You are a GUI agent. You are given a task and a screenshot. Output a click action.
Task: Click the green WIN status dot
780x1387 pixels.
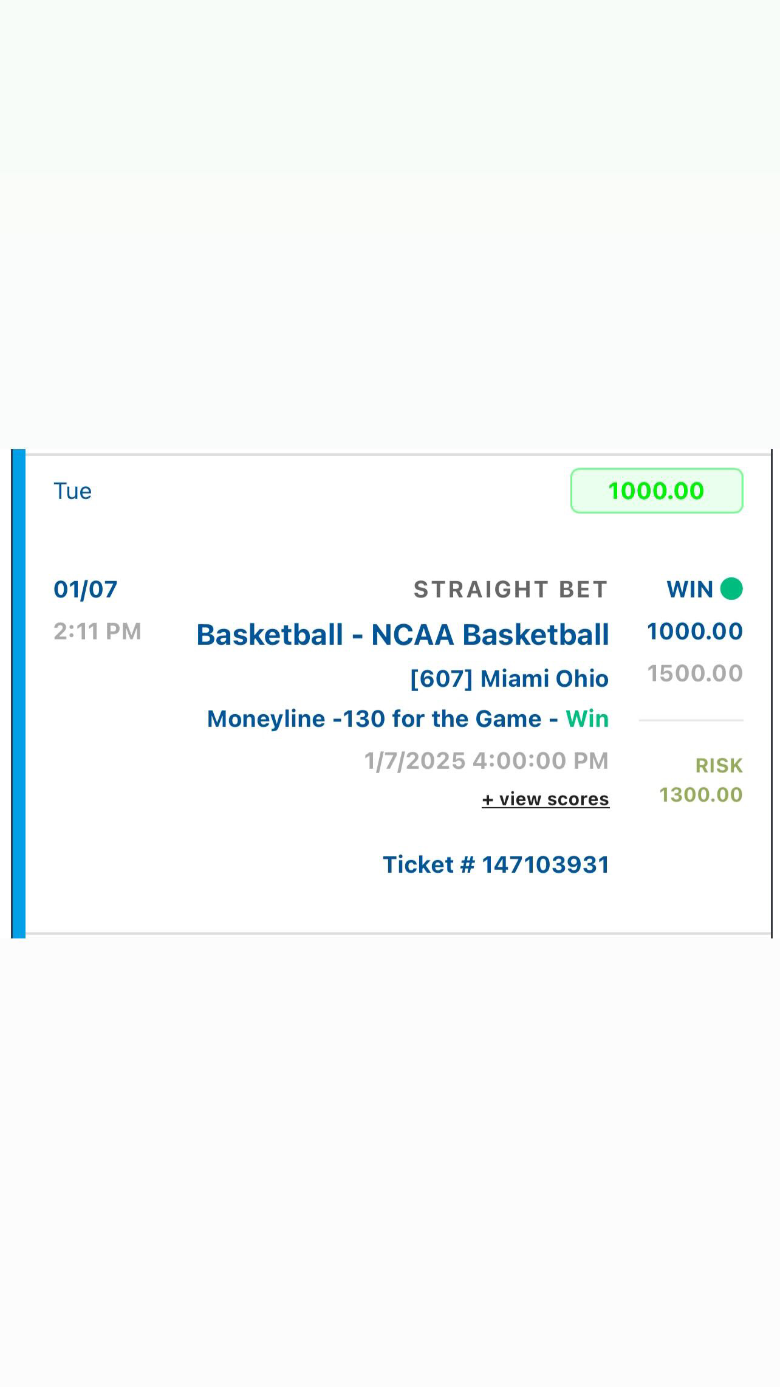click(x=731, y=589)
